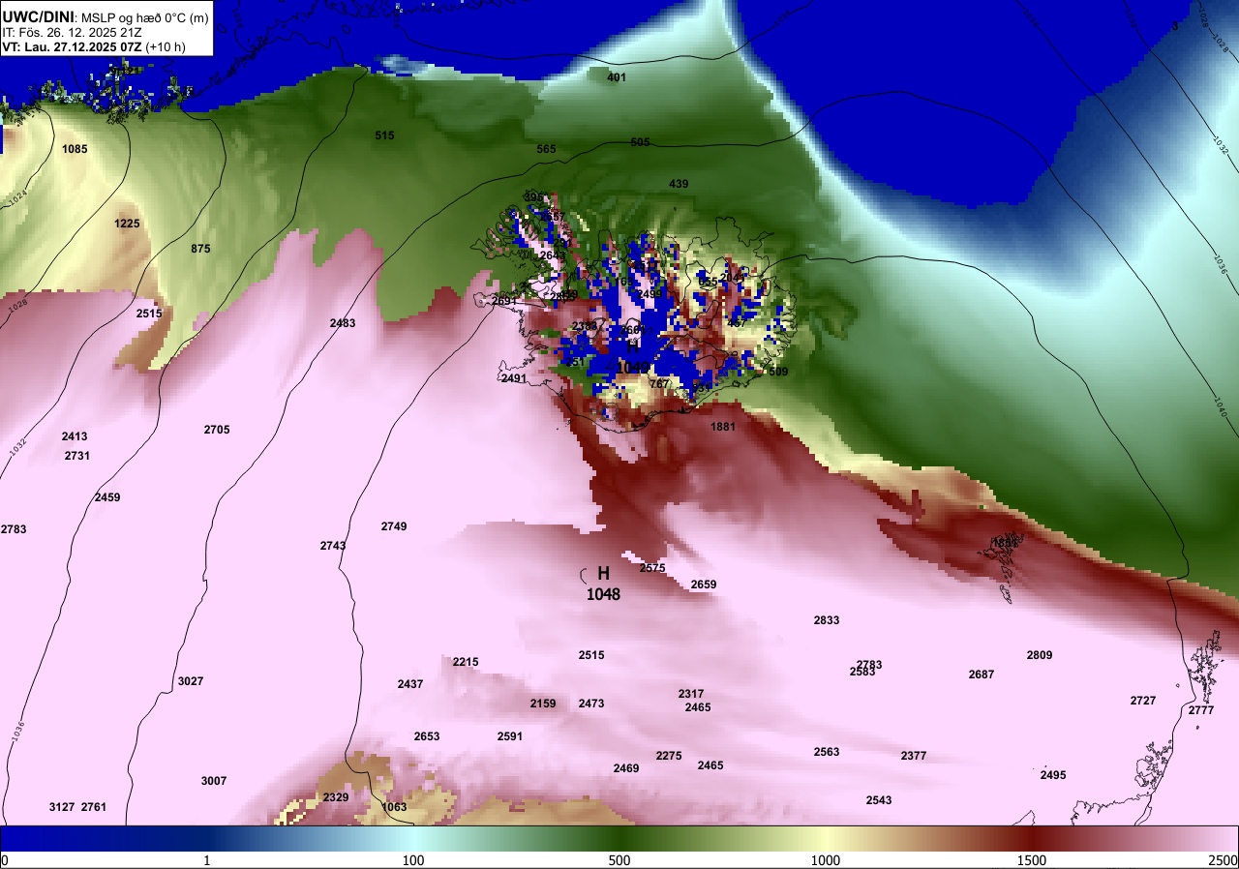Click the height value '2377'
Viewport: 1239px width, 869px height.
point(914,756)
